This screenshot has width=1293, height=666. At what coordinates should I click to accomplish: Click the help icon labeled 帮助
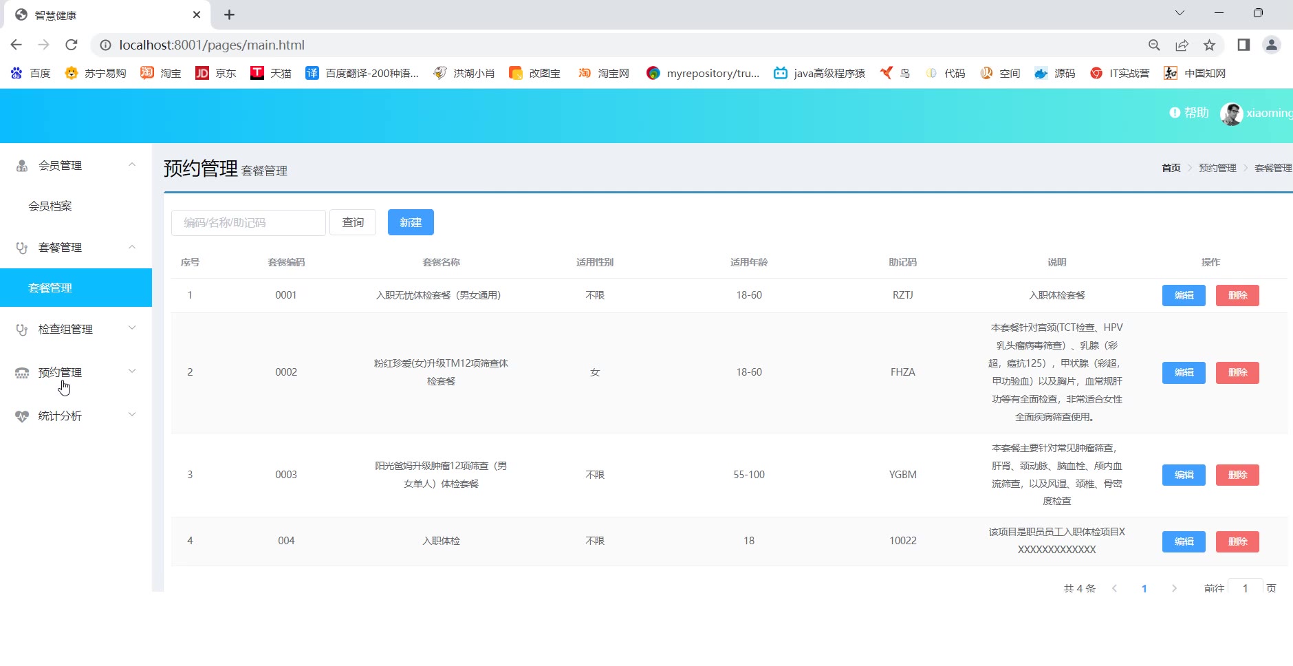pos(1188,113)
